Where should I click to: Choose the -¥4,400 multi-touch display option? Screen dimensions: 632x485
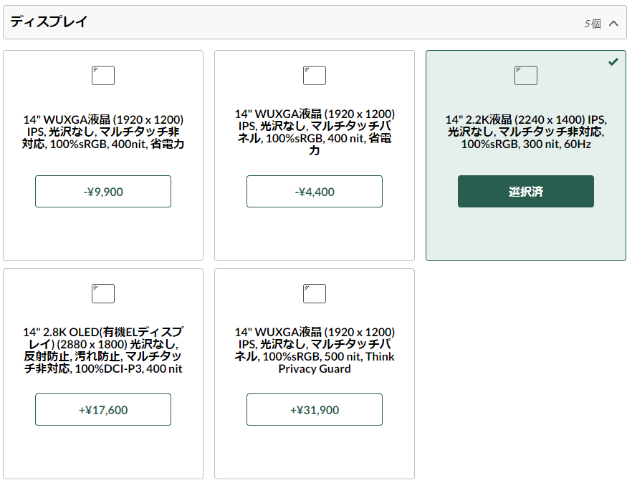click(x=315, y=192)
